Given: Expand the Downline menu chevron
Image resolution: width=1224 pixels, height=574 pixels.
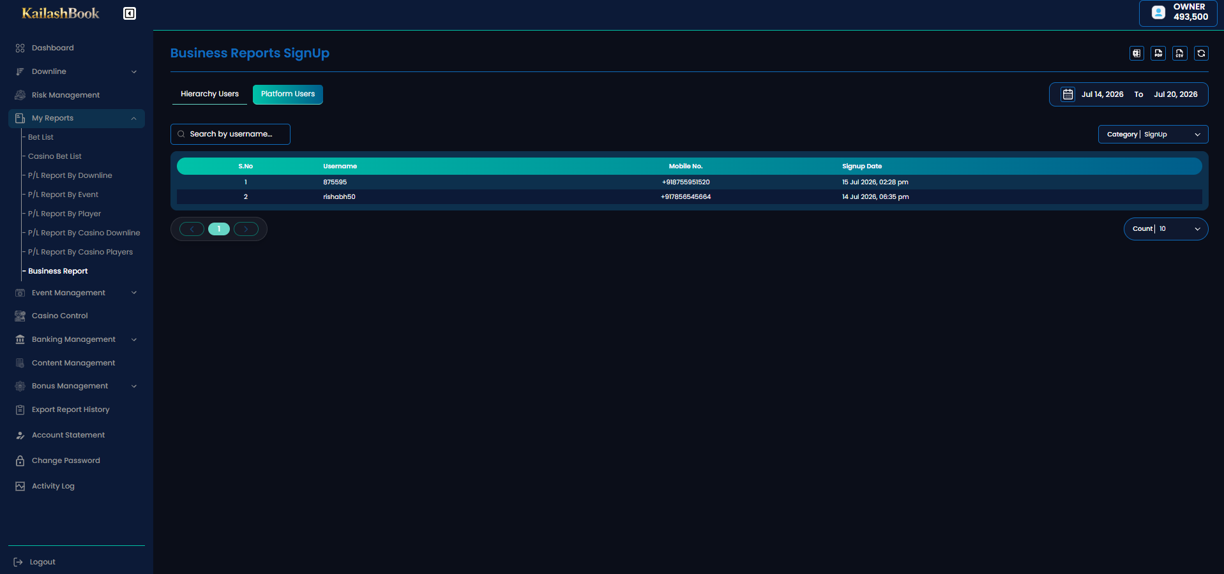Looking at the screenshot, I should click(134, 71).
